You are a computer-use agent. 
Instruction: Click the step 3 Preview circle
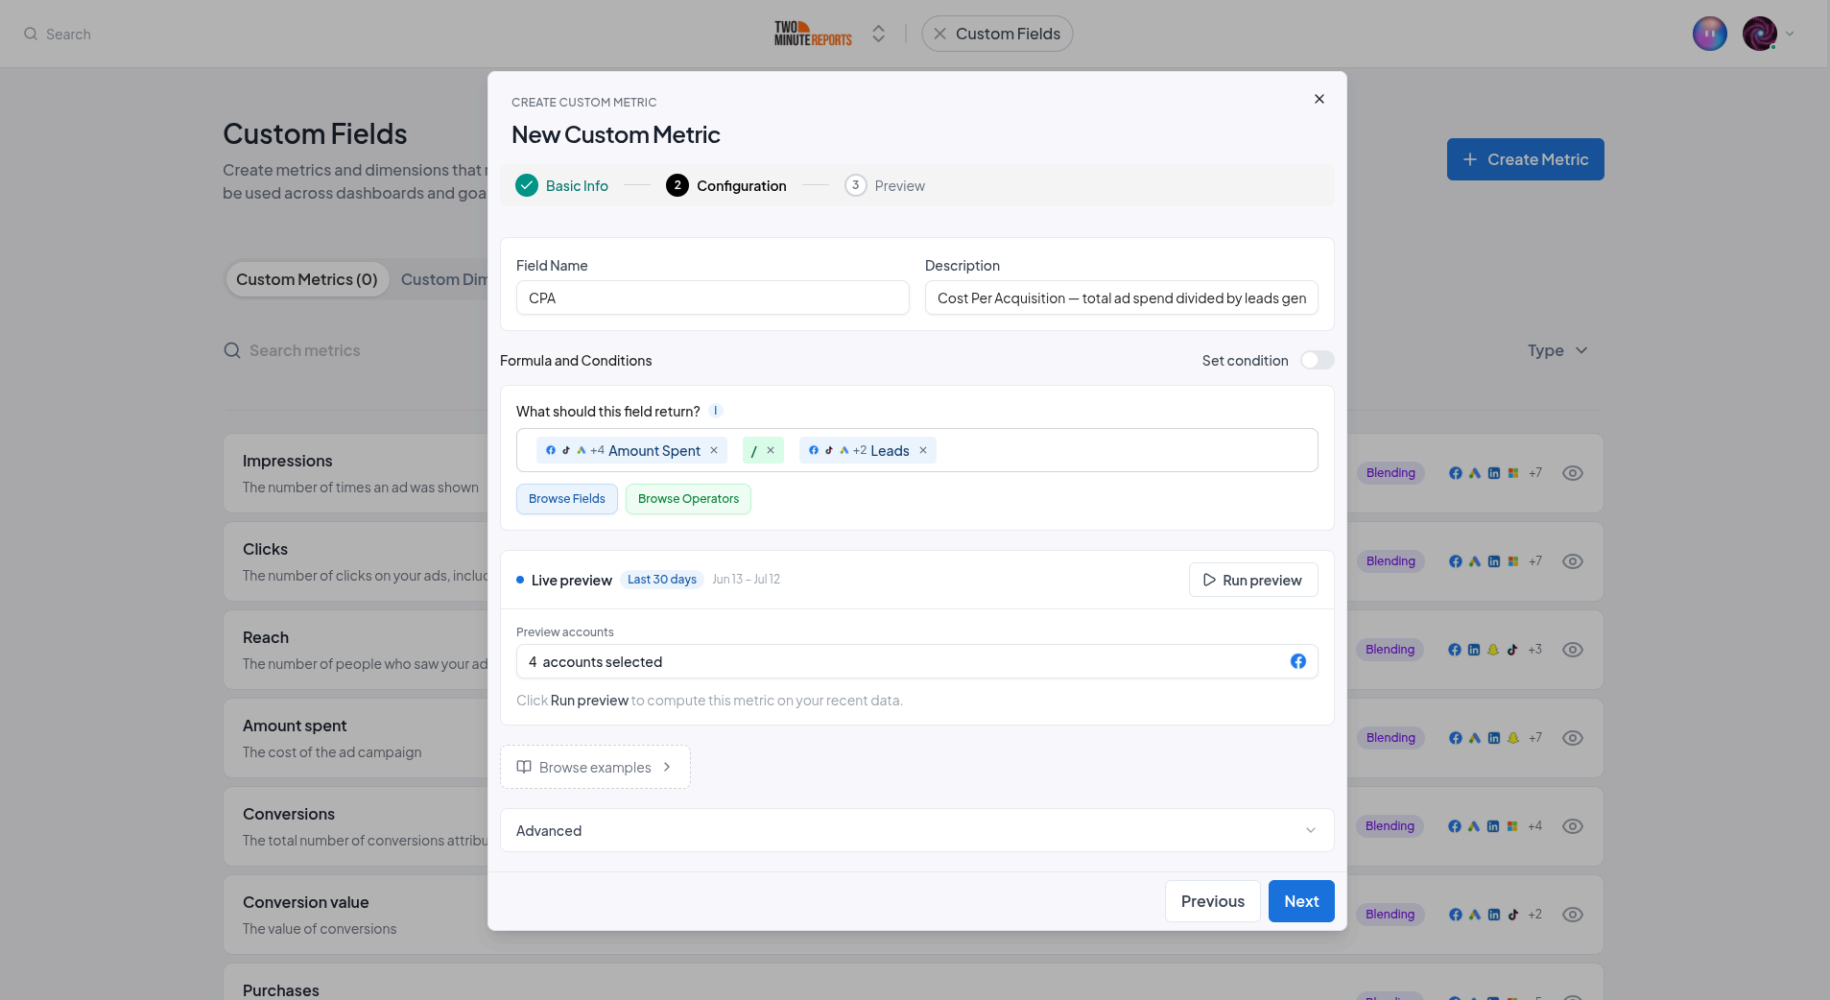pos(856,185)
